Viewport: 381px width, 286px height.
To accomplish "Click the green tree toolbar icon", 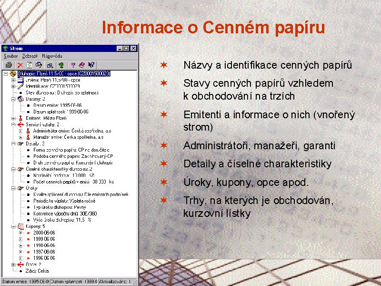I will point(61,65).
